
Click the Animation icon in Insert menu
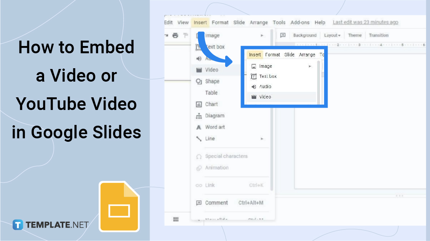(x=199, y=168)
